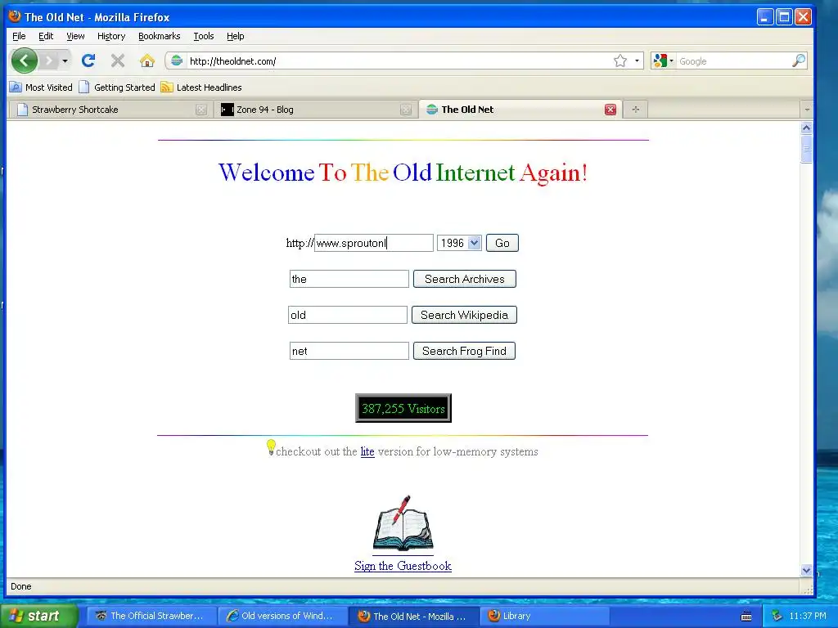Viewport: 838px width, 628px height.
Task: Click the vertical scrollbar thumb
Action: (x=806, y=149)
